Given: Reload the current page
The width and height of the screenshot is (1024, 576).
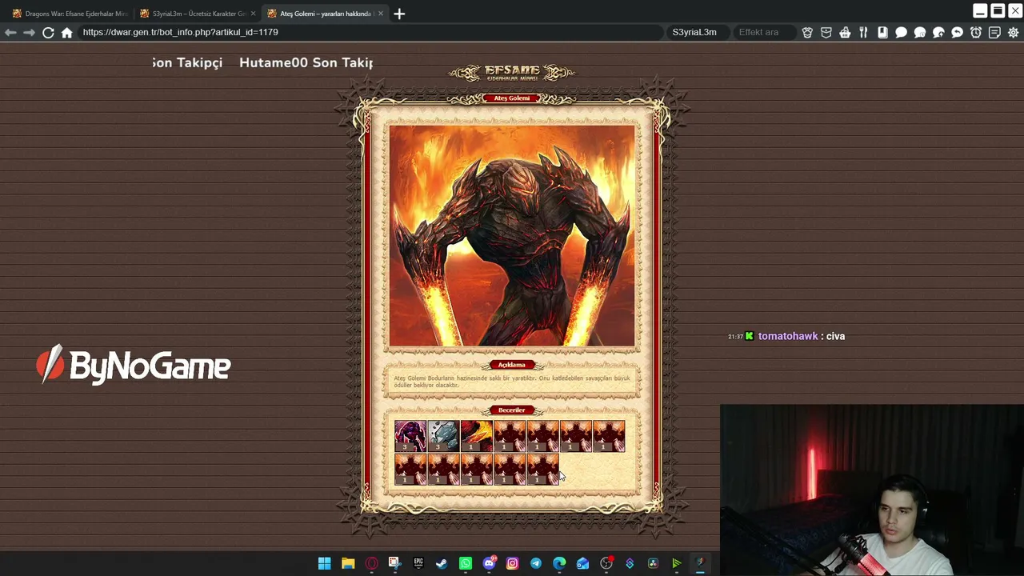Looking at the screenshot, I should coord(48,32).
